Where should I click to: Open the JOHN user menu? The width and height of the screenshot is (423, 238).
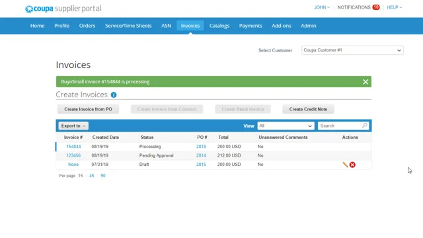[x=322, y=7]
